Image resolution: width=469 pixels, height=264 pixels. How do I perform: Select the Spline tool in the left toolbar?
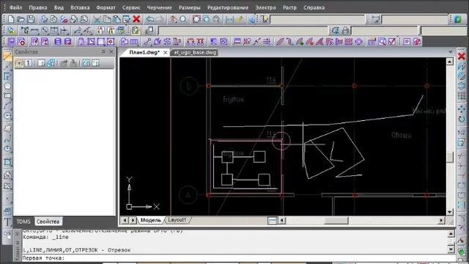[x=7, y=139]
